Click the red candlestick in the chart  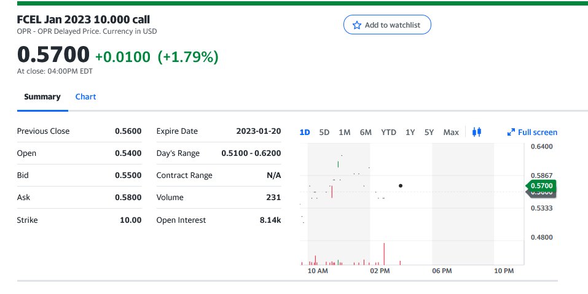332,191
